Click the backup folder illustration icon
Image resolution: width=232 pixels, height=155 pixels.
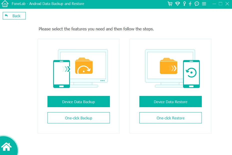click(84, 66)
